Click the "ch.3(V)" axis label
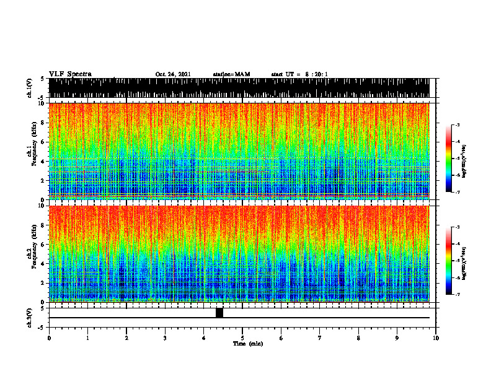This screenshot has height=379, width=491. click(x=30, y=318)
